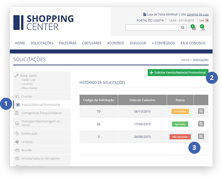Click the Montagem de Vitrine store icon

tap(17, 123)
